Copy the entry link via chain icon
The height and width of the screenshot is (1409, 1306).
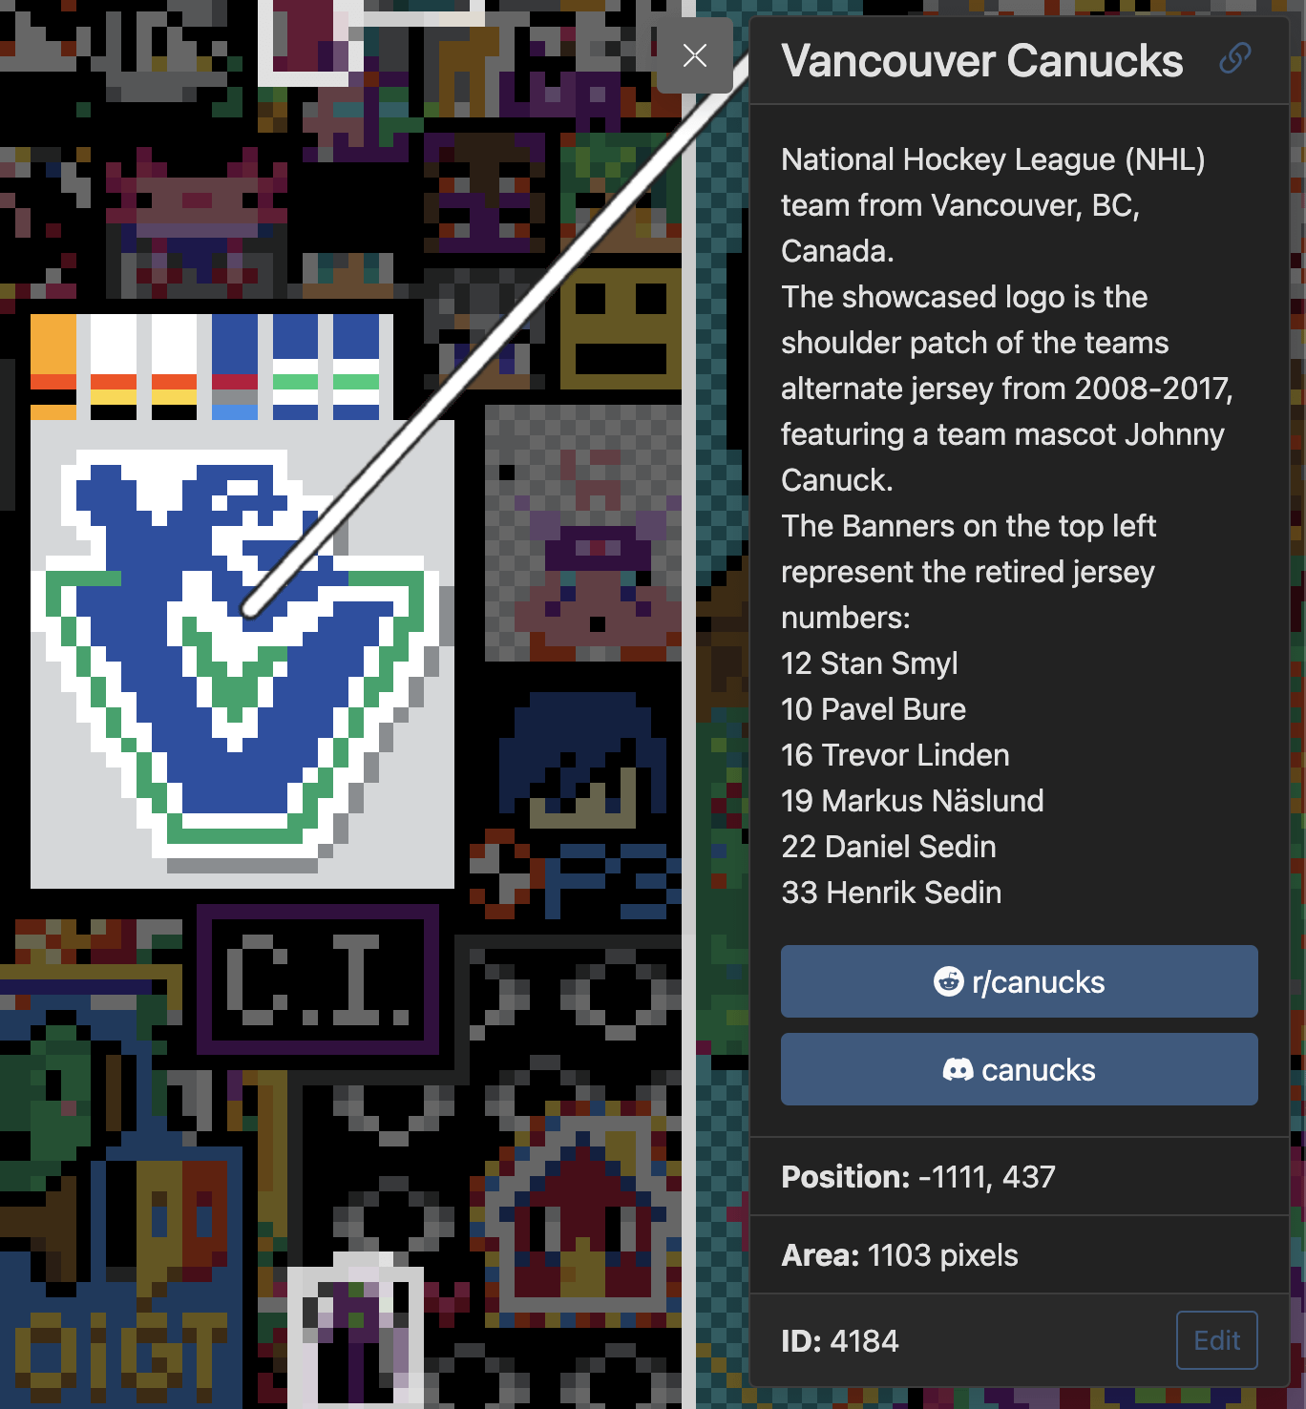pos(1234,58)
